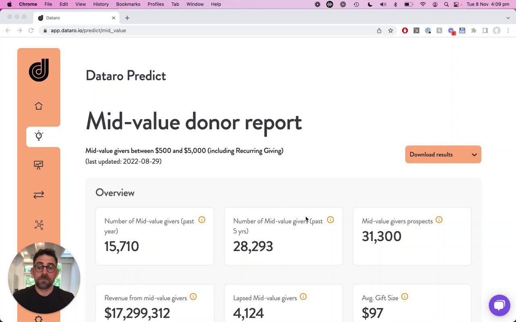Open the Edit menu
The height and width of the screenshot is (322, 516).
coord(64,4)
